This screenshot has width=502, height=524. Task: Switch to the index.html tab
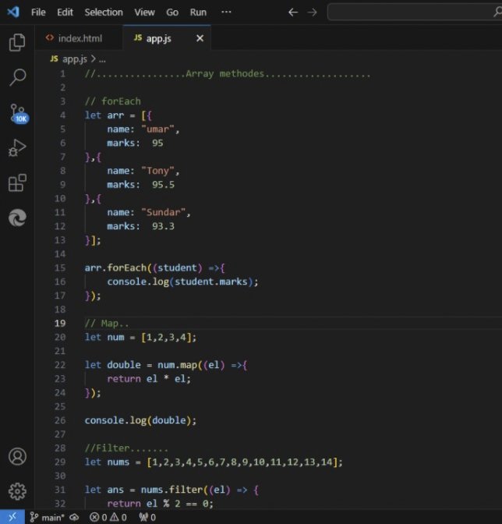point(79,38)
